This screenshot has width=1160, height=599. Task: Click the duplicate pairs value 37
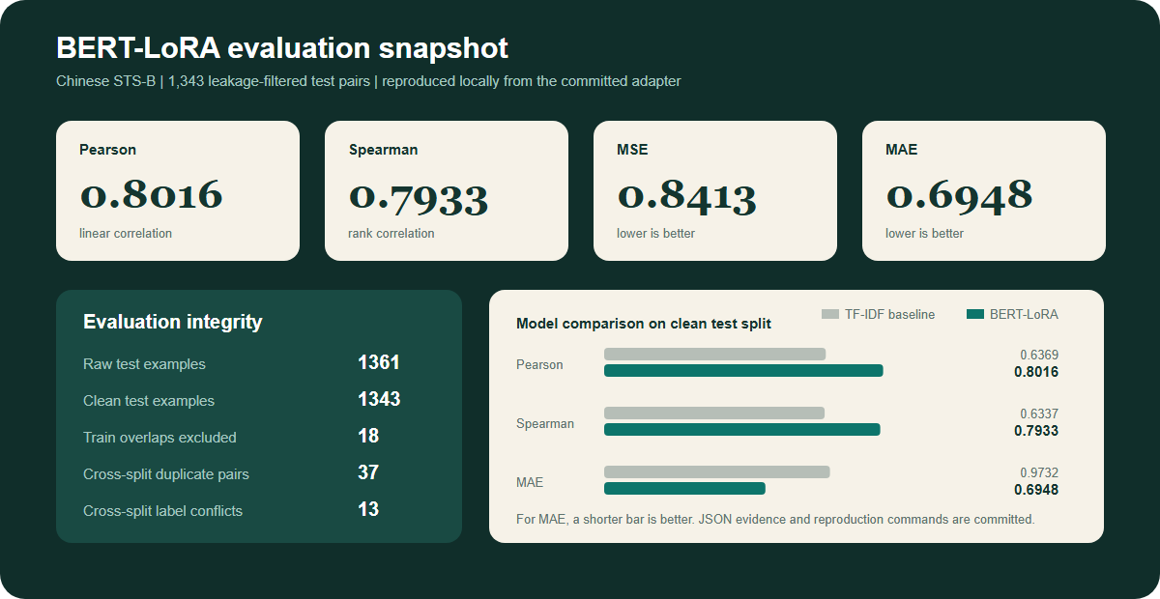tap(368, 472)
